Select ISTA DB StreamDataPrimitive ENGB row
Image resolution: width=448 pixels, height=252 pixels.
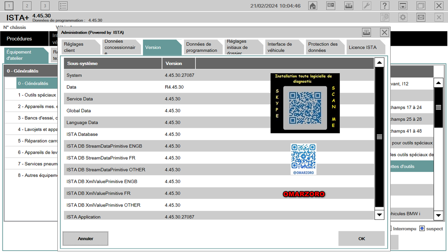click(219, 146)
